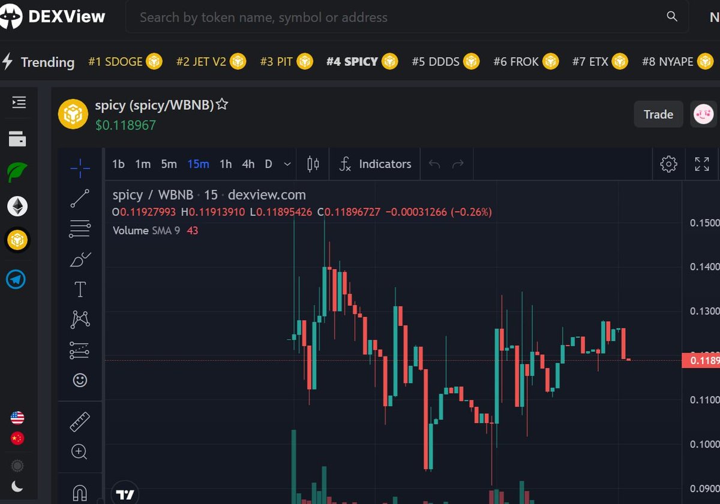The width and height of the screenshot is (720, 504).
Task: Open the candle style selector
Action: click(313, 164)
